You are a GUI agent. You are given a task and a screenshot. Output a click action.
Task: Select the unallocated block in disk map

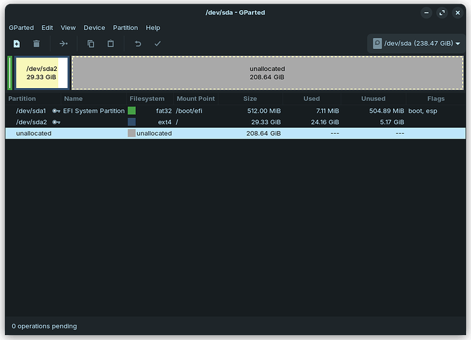pyautogui.click(x=267, y=73)
